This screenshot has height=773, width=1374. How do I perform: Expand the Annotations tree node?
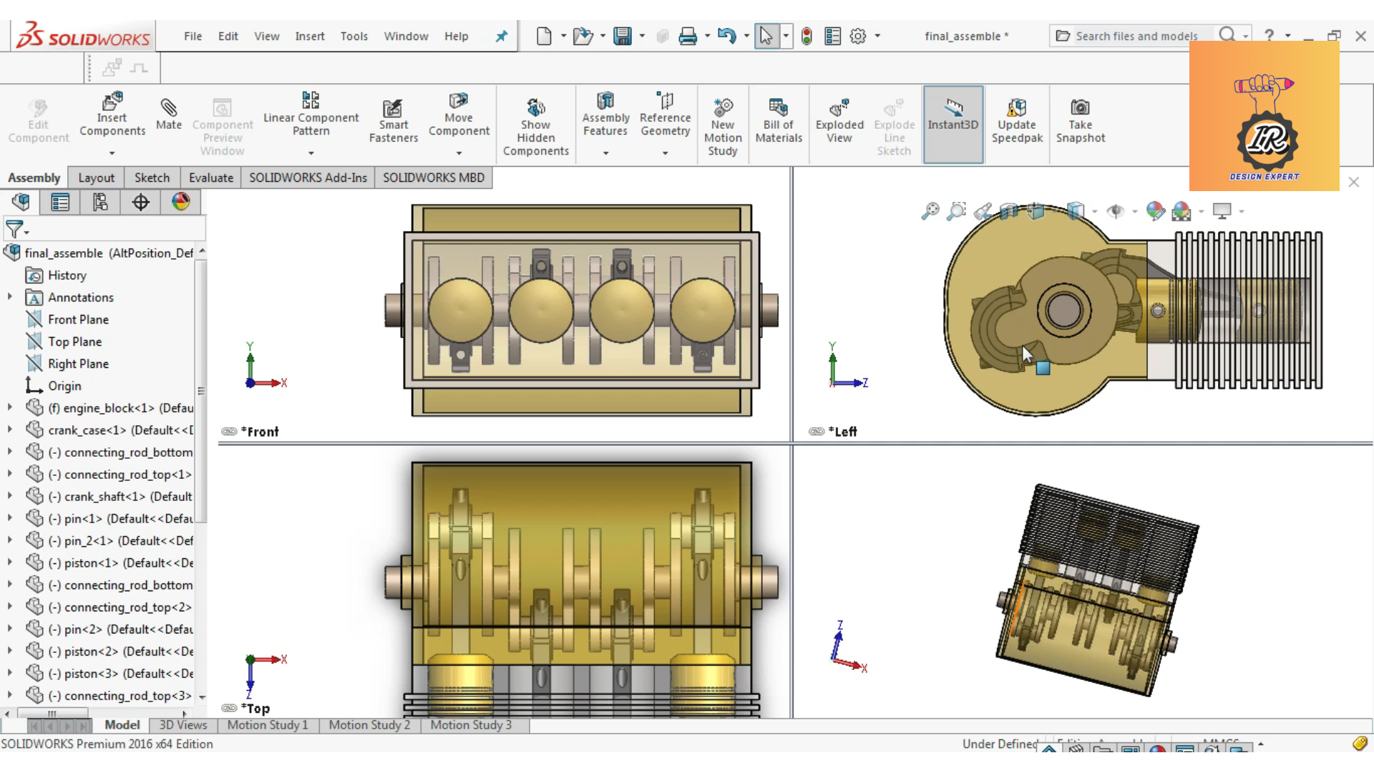pyautogui.click(x=10, y=297)
